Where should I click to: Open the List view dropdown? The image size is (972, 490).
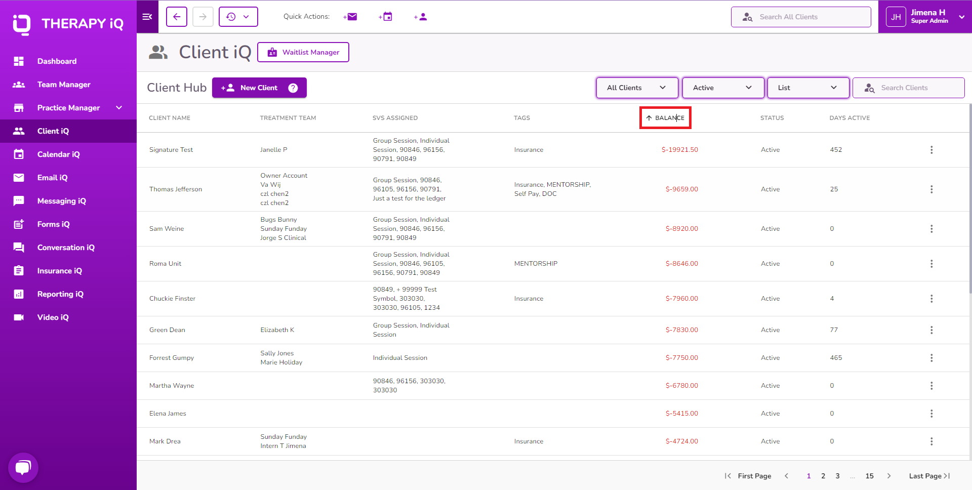tap(808, 88)
